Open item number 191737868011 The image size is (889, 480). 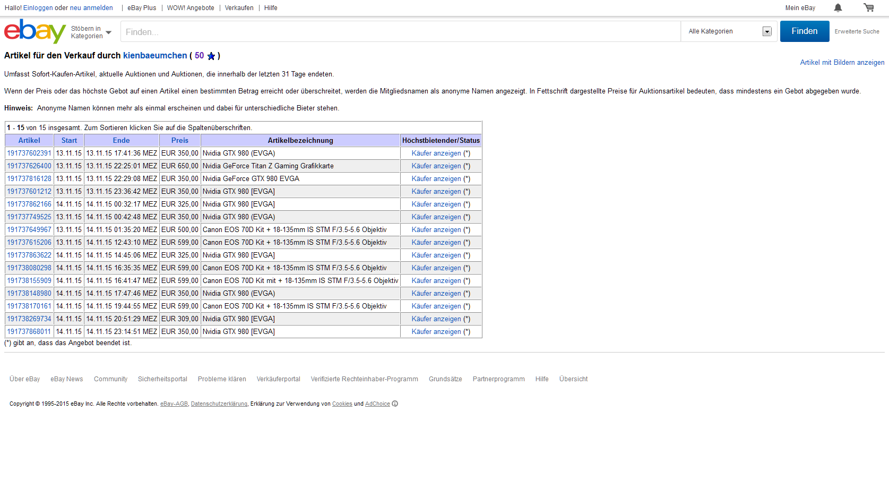click(x=29, y=331)
